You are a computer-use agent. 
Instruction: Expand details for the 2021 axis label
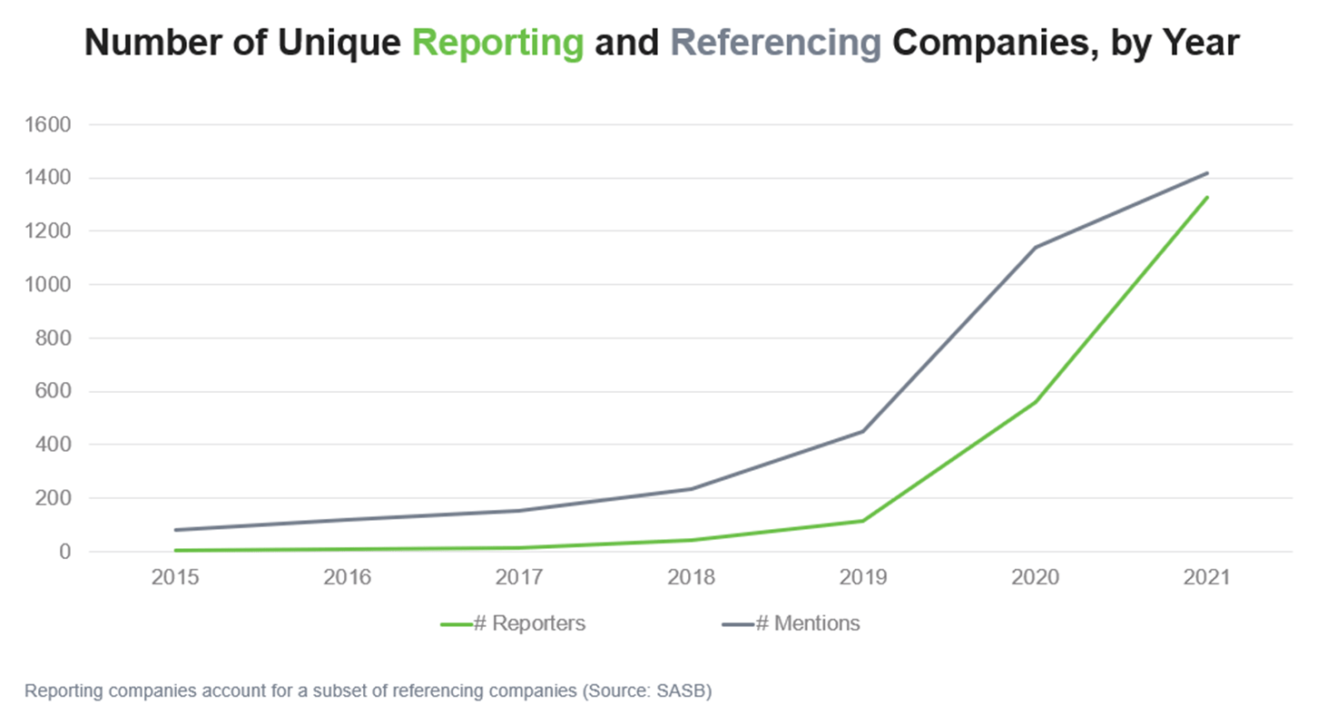1207,576
